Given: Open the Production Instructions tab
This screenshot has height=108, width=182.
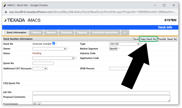Looking at the screenshot, I should [x=105, y=33].
